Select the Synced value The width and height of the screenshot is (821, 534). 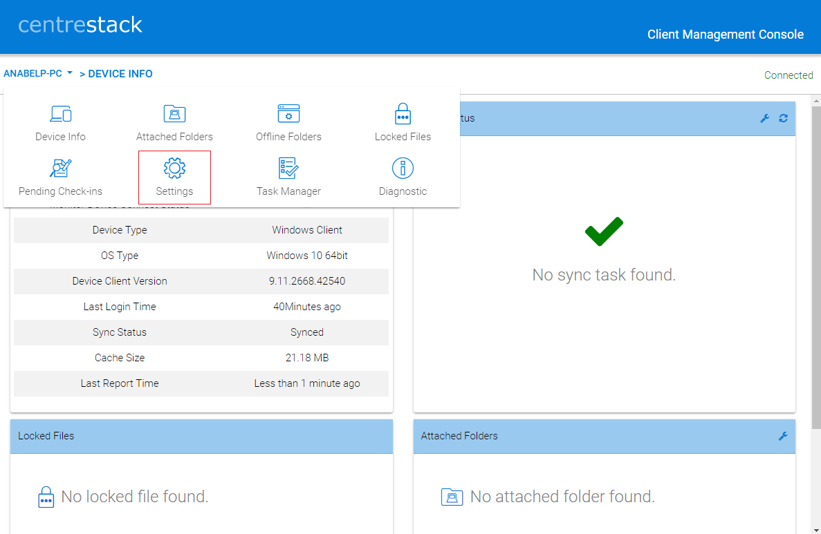pyautogui.click(x=307, y=333)
